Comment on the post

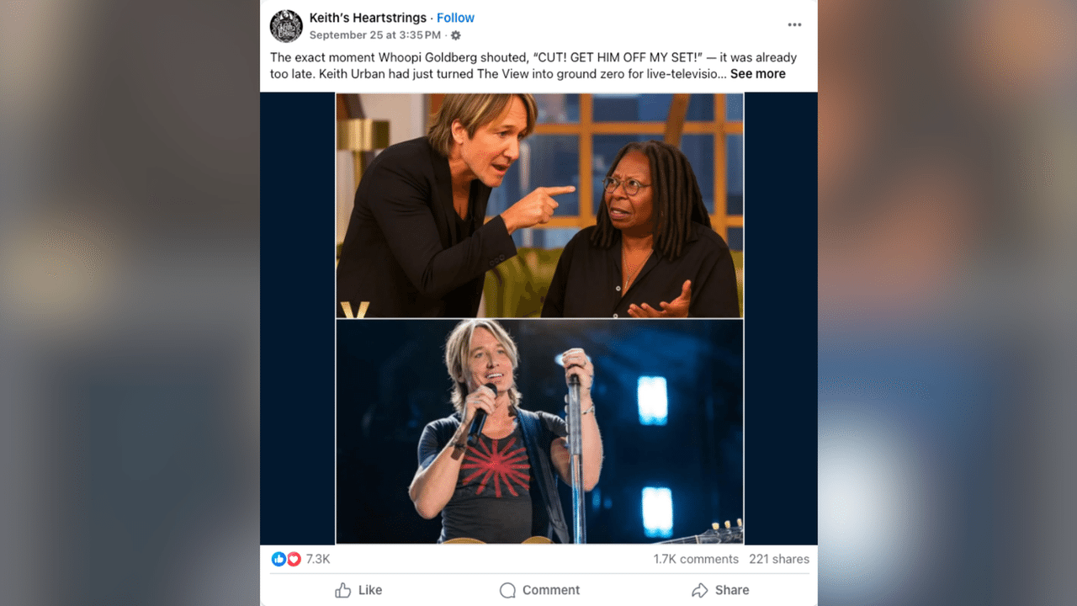pyautogui.click(x=539, y=590)
